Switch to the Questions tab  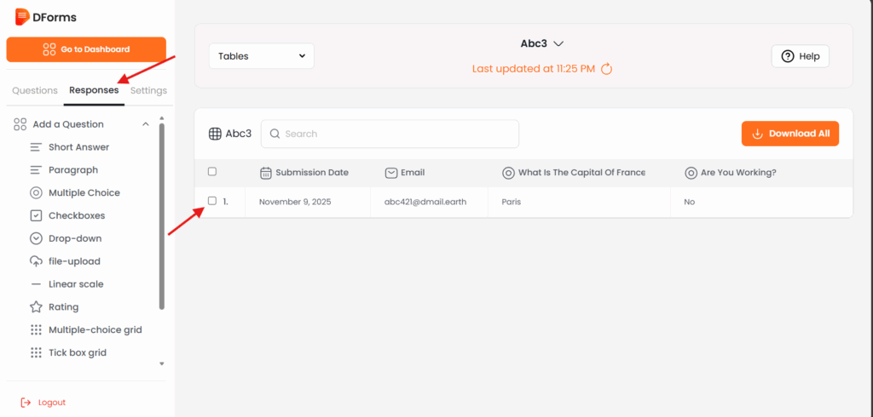[x=35, y=90]
